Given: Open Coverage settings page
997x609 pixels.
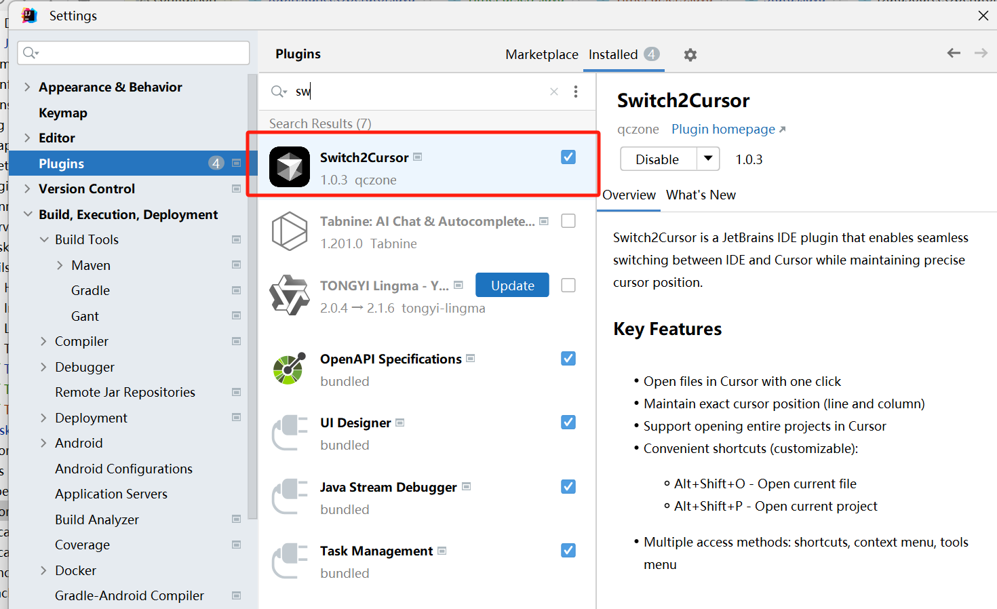Looking at the screenshot, I should (82, 545).
